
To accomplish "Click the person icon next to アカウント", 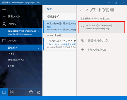I will tap(4, 24).
